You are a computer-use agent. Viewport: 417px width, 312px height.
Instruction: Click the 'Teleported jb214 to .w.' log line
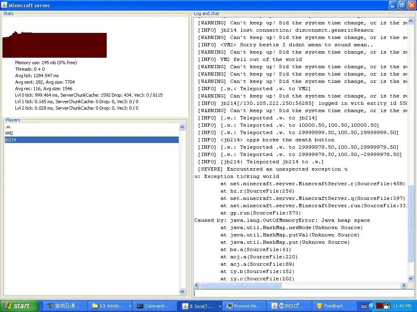[261, 162]
